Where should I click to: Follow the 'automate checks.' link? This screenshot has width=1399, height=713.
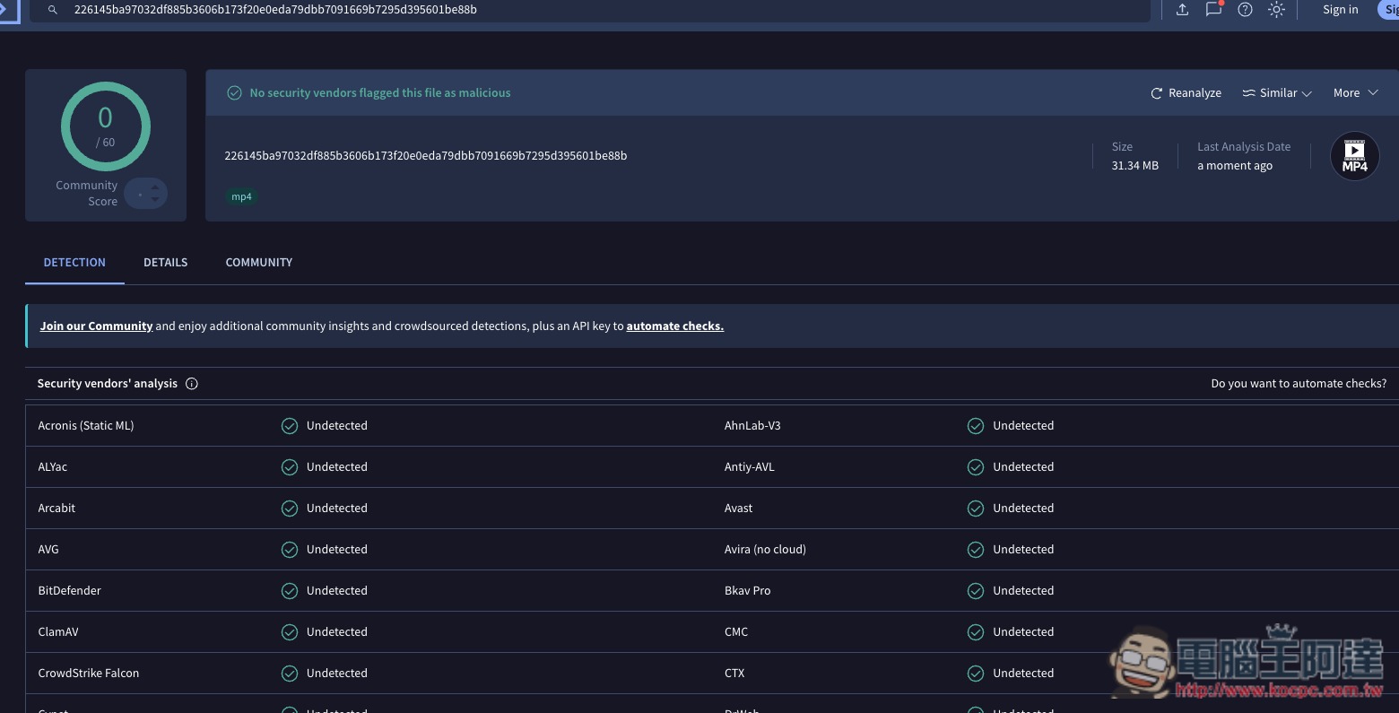coord(675,326)
